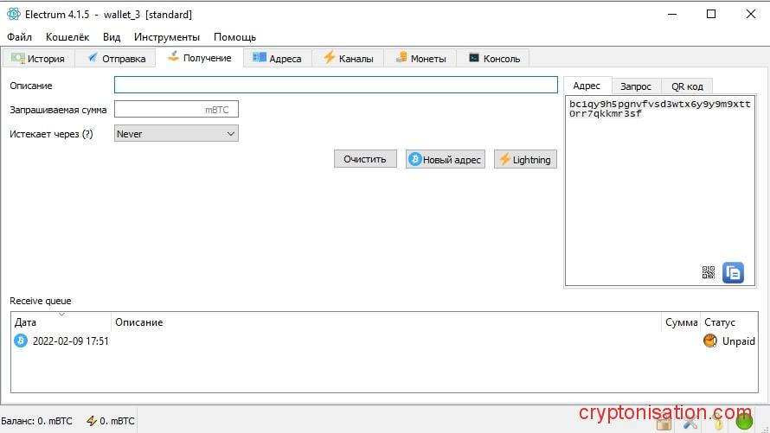Screen dimensions: 770x433
Task: Click the Lightning button
Action: (524, 159)
